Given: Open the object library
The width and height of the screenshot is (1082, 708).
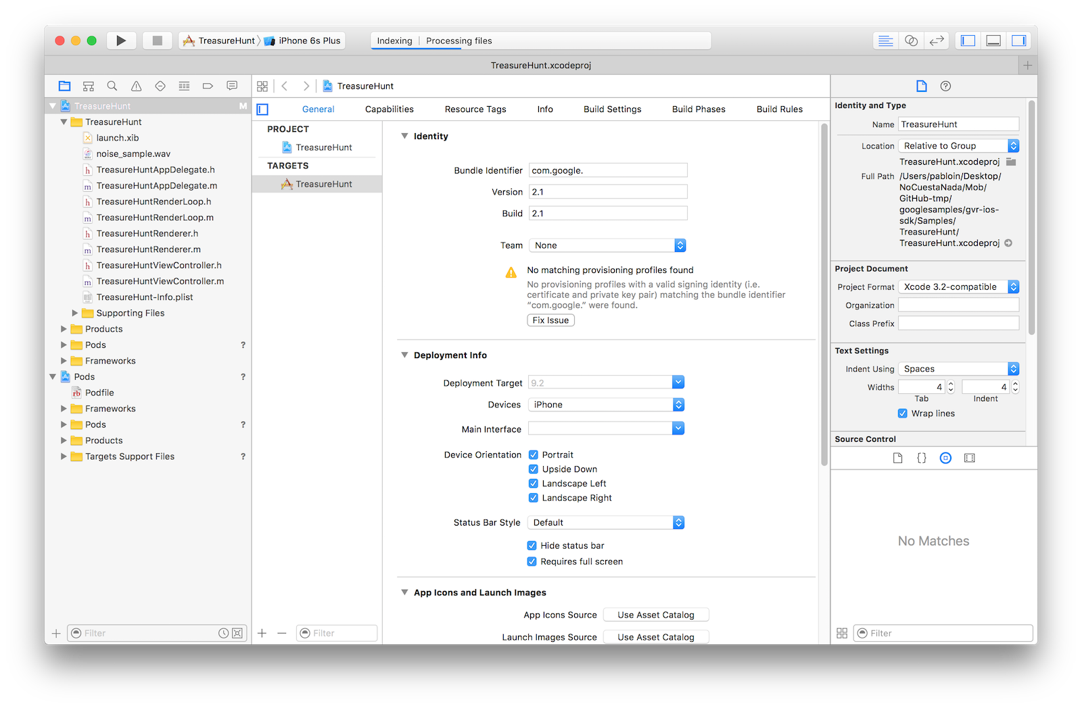Looking at the screenshot, I should [x=945, y=458].
